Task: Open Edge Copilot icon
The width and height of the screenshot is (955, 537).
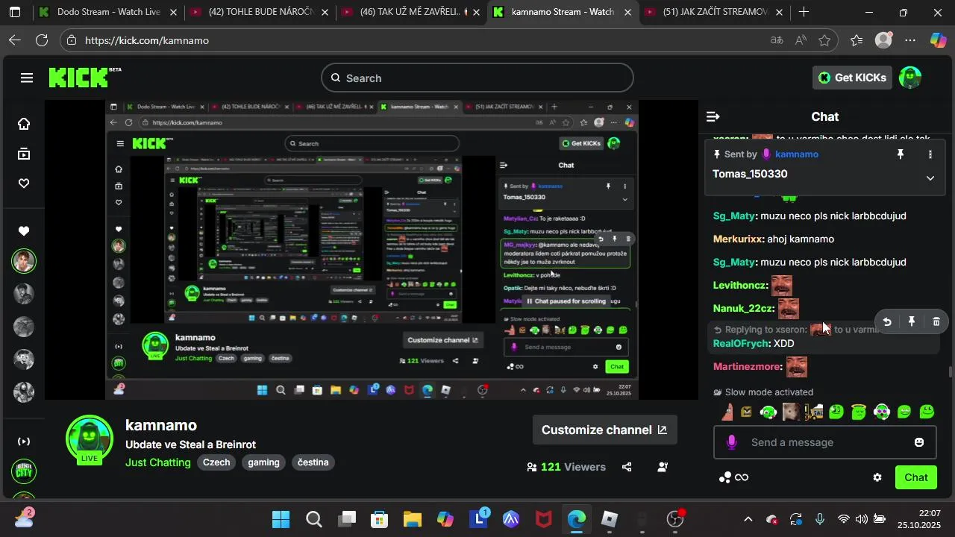Action: 938,40
